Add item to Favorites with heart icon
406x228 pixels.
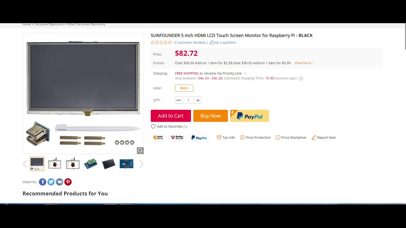[x=153, y=126]
